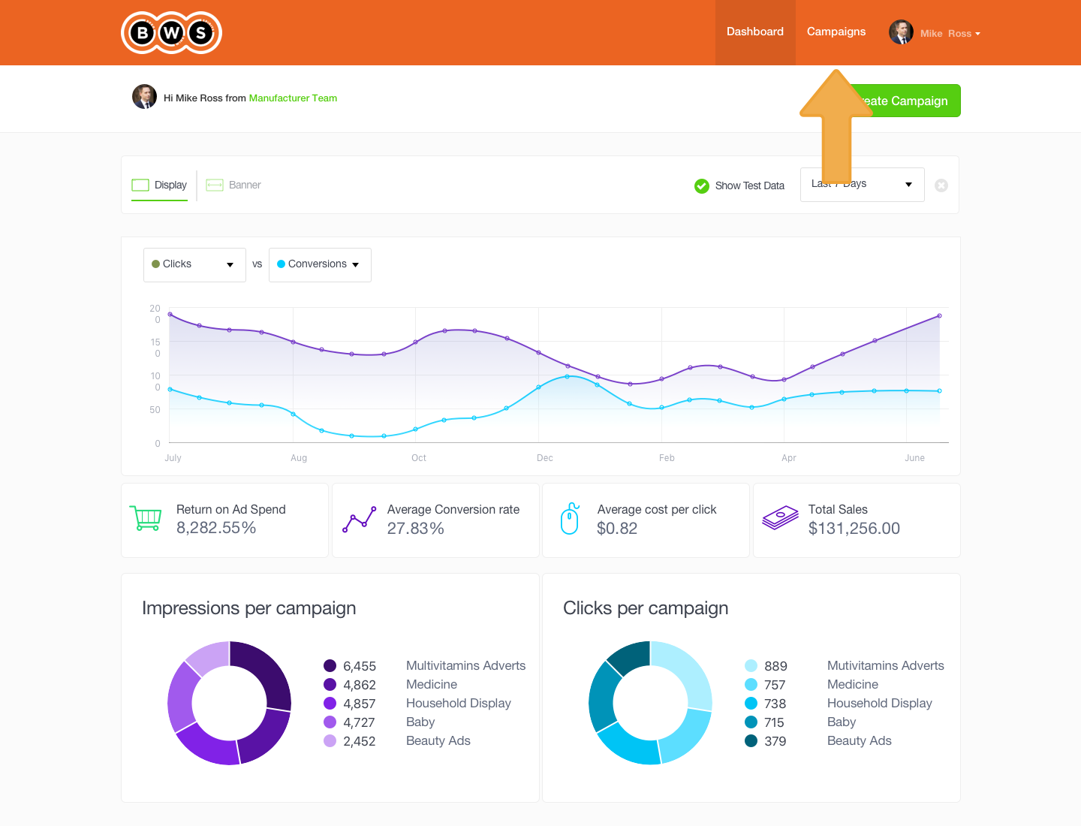Click the 715 clicks legend swatch
Image resolution: width=1081 pixels, height=826 pixels.
click(x=751, y=722)
